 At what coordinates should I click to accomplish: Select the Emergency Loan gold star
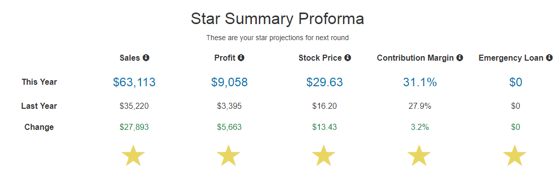point(515,155)
